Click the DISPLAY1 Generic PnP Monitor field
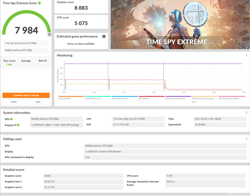Screen dimensions: 250x196 [x=165, y=152]
